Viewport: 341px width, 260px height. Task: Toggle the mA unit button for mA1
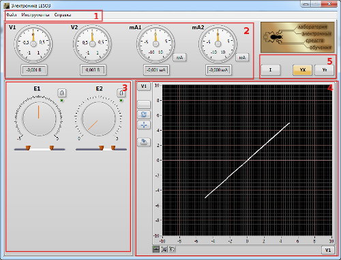(x=179, y=58)
